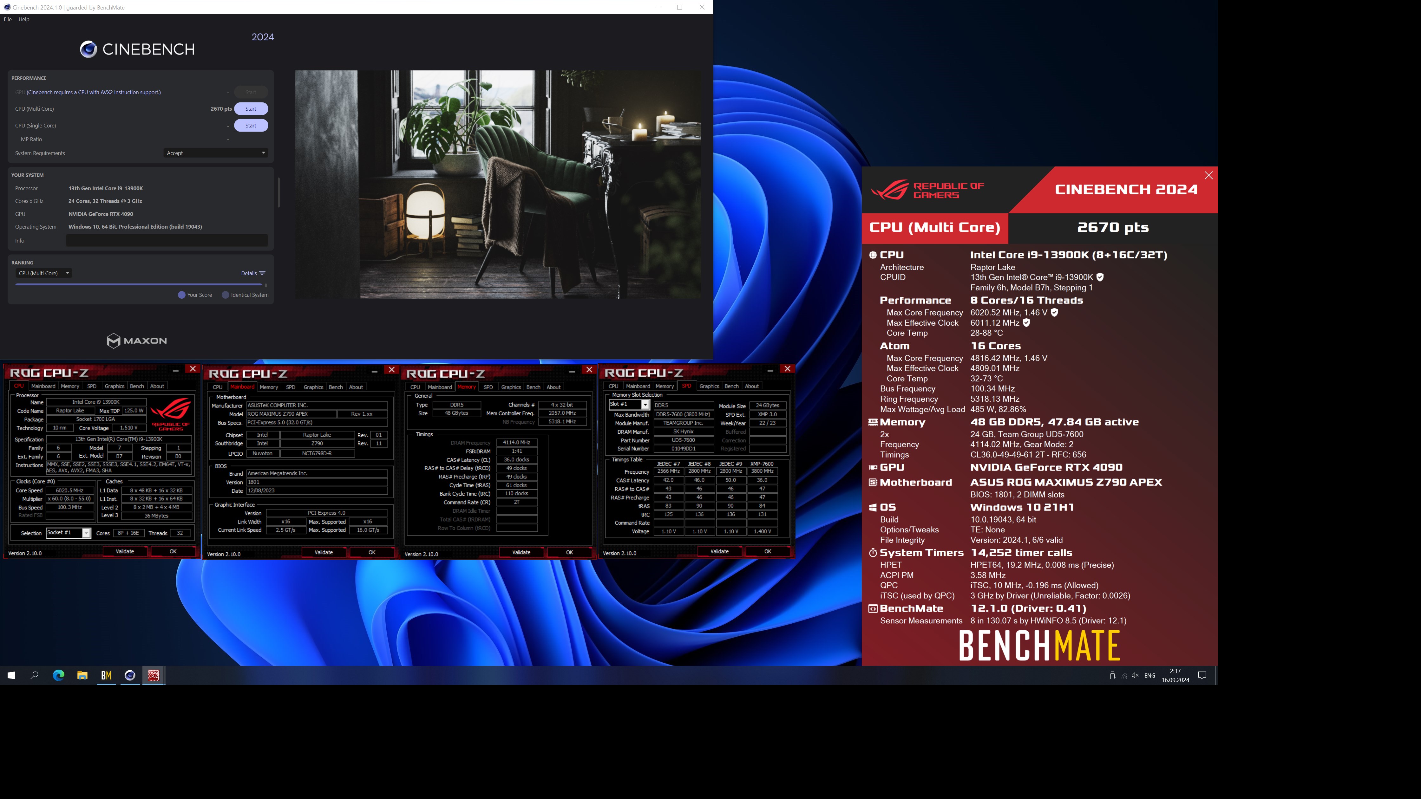Open ROG CPU-Z taskbar icon
The height and width of the screenshot is (799, 1421).
154,675
